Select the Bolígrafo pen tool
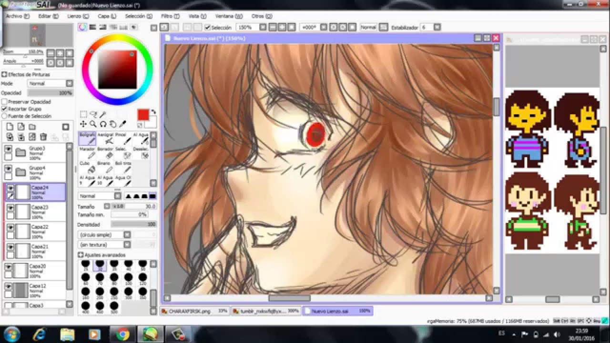Image resolution: width=610 pixels, height=343 pixels. [x=88, y=139]
